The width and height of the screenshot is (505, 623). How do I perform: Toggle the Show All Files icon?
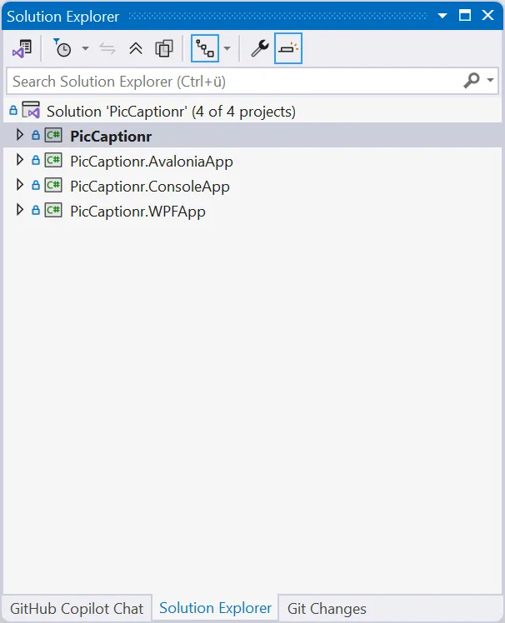[x=164, y=48]
